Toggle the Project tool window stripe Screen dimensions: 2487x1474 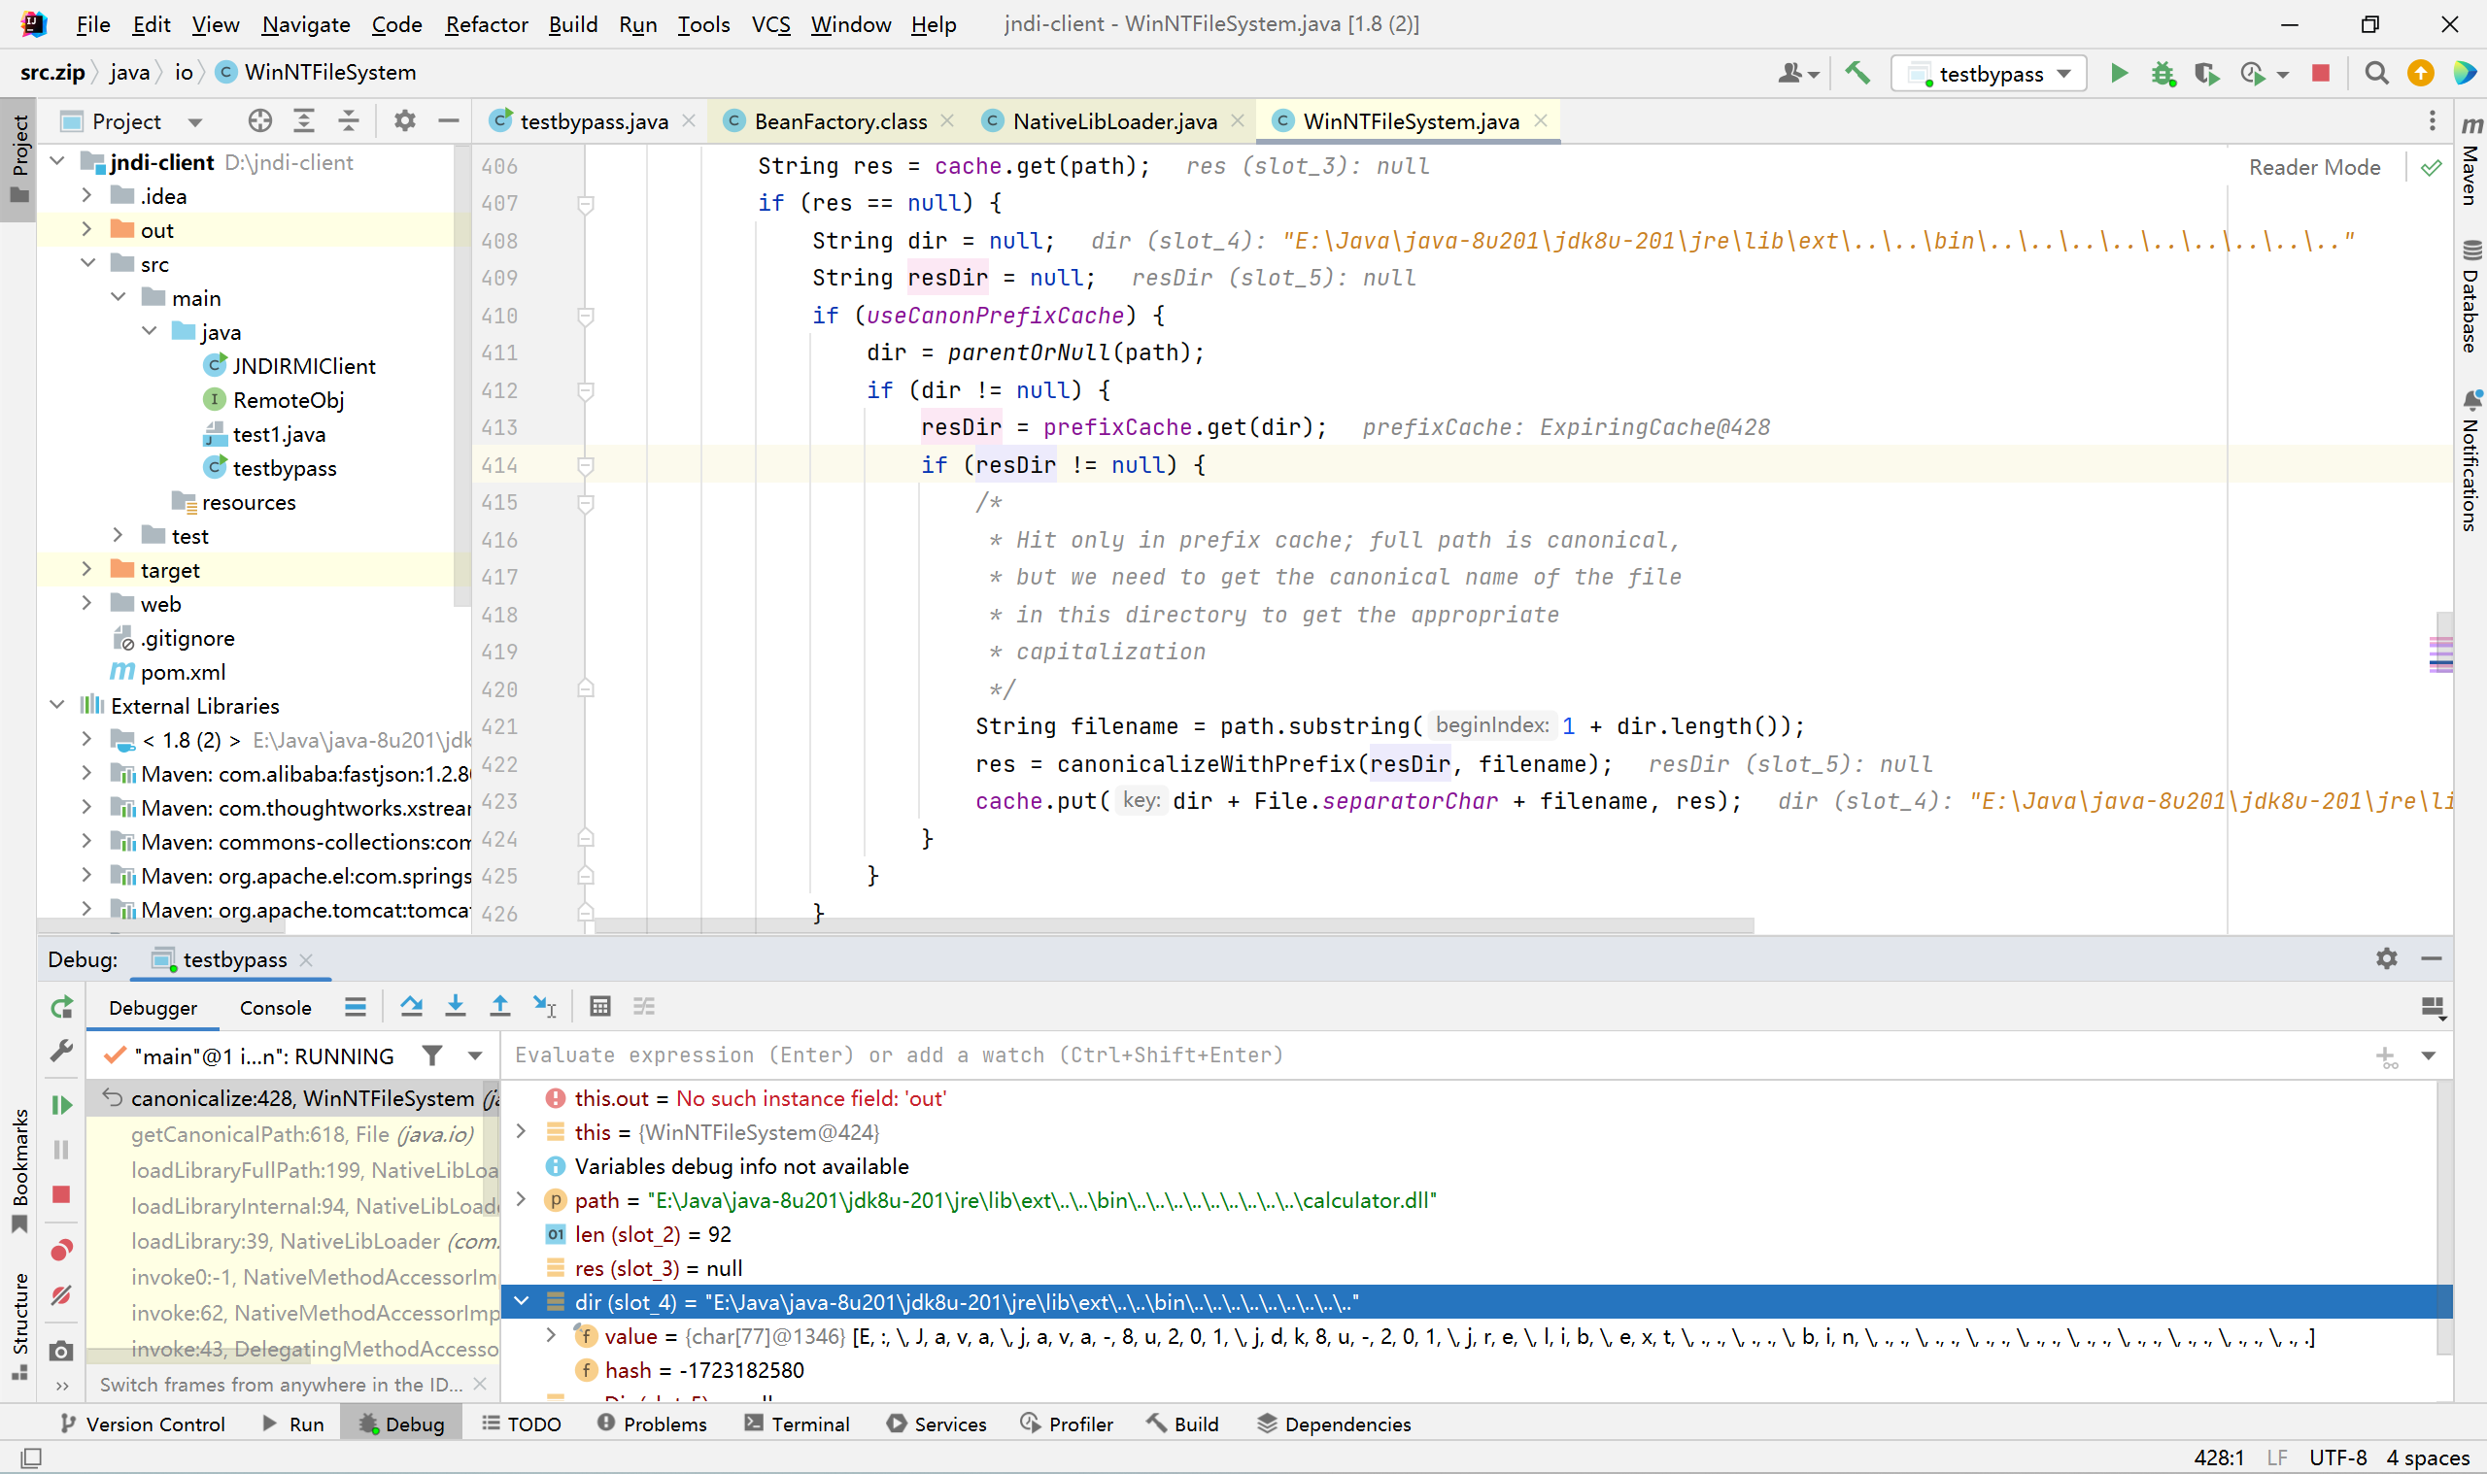point(18,159)
